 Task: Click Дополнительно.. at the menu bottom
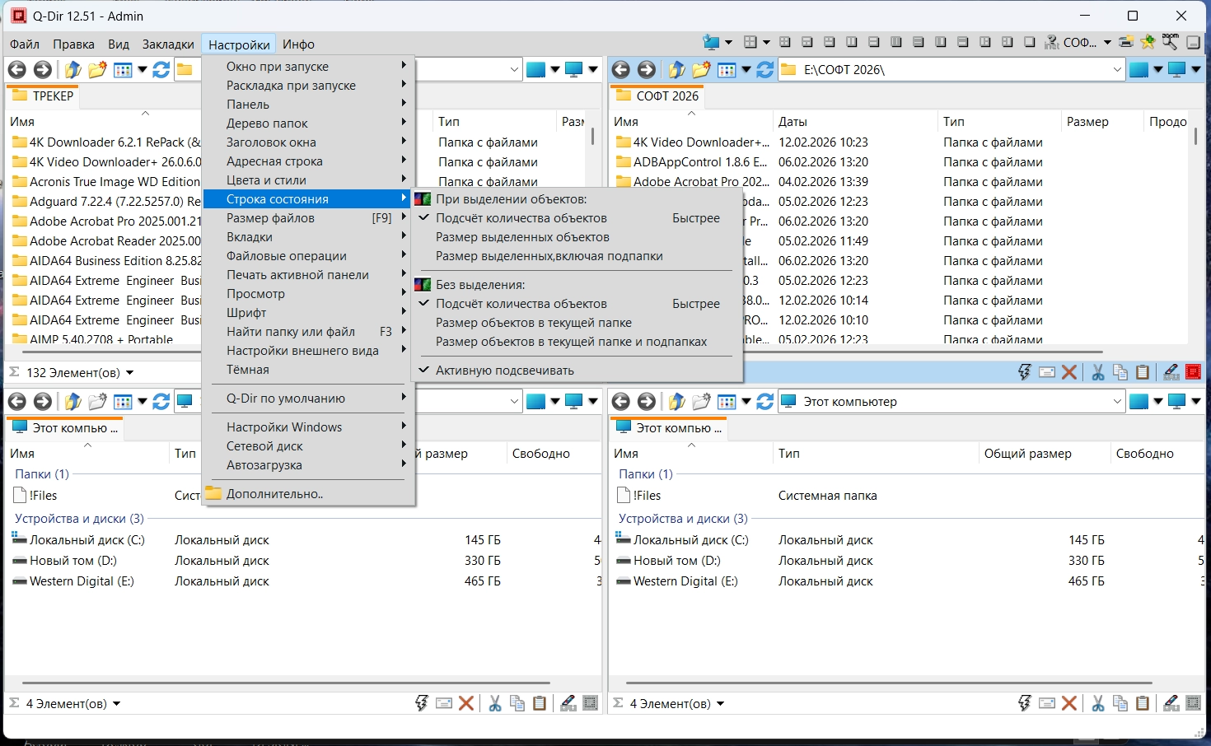point(274,494)
